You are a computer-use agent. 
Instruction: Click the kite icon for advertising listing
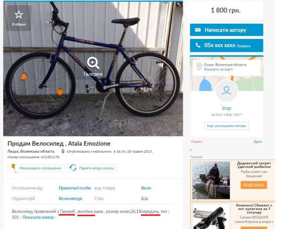14,168
